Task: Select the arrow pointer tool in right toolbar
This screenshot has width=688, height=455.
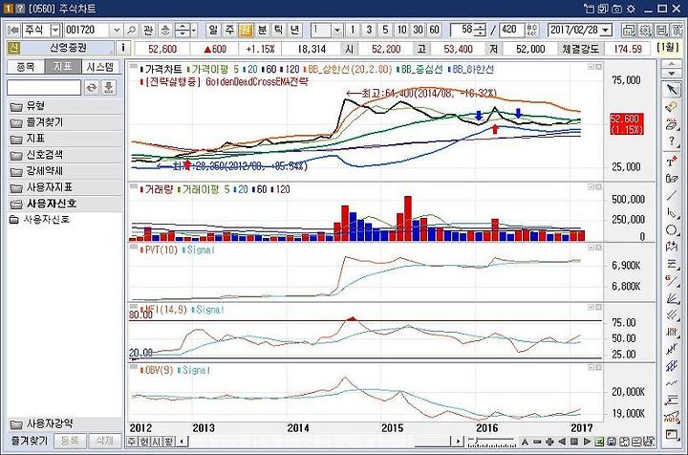Action: (672, 90)
